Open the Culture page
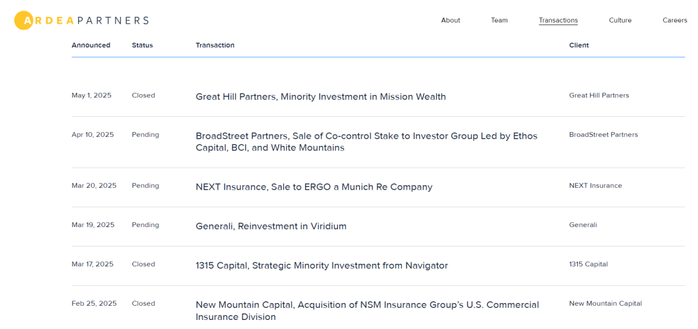 pos(620,21)
